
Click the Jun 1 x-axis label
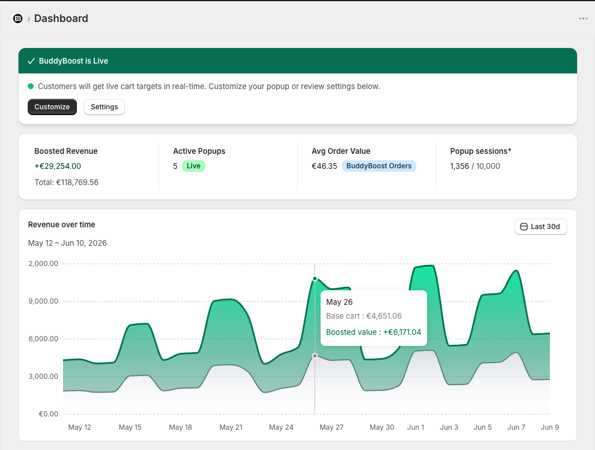416,427
